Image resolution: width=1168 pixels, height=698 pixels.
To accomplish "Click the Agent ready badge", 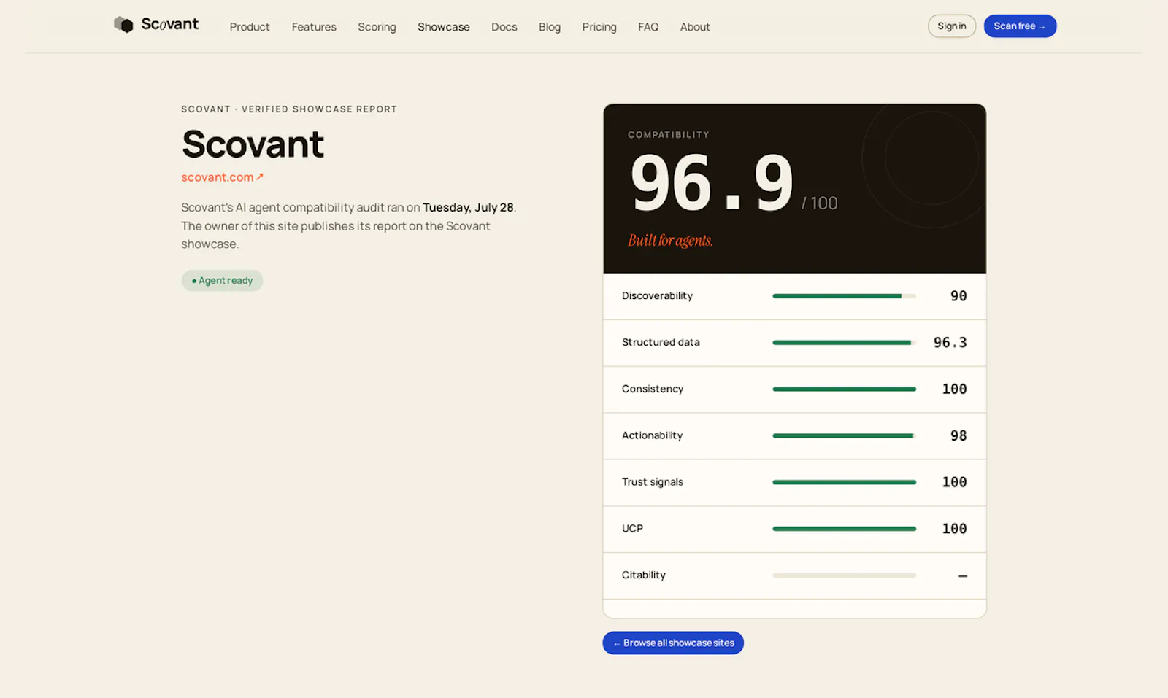I will (x=222, y=281).
